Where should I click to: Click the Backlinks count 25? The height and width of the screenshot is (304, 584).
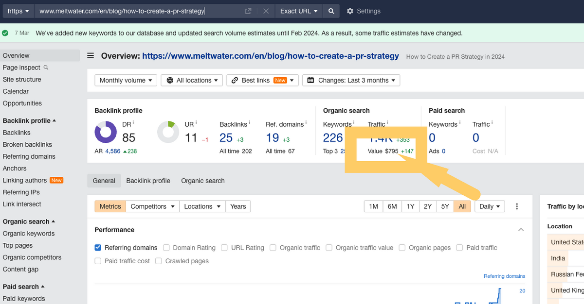pyautogui.click(x=226, y=138)
